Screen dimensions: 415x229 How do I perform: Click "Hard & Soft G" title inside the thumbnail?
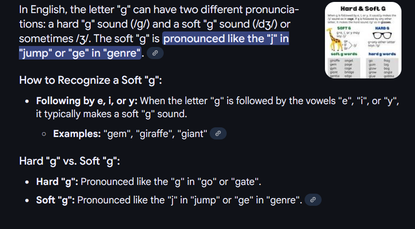coord(363,8)
